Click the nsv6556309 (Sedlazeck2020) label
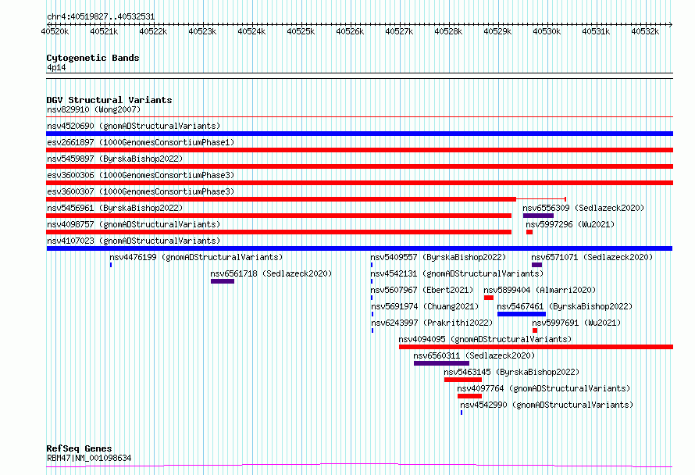The height and width of the screenshot is (475, 695). [583, 208]
